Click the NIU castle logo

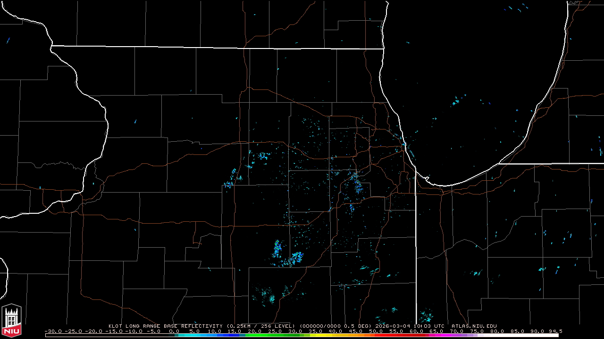click(x=11, y=320)
